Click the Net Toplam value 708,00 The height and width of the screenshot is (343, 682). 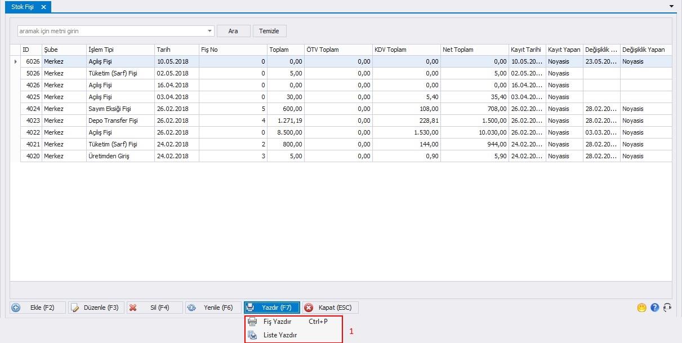(x=475, y=109)
